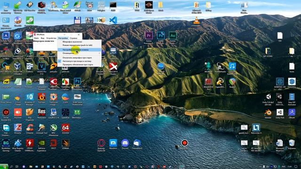Launch Reg Organizer shortcut
Image resolution: width=301 pixels, height=169 pixels.
[30, 112]
